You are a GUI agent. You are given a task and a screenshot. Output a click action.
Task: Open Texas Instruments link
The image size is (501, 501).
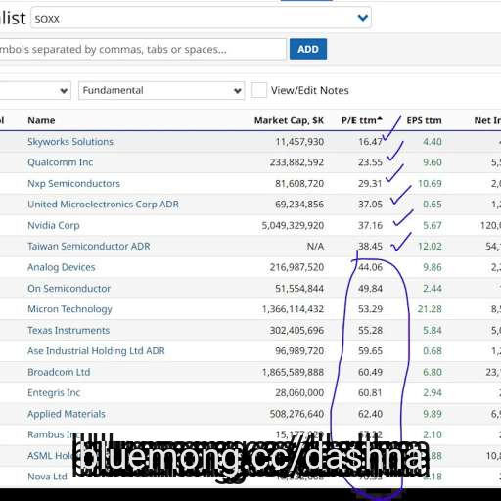(x=68, y=330)
